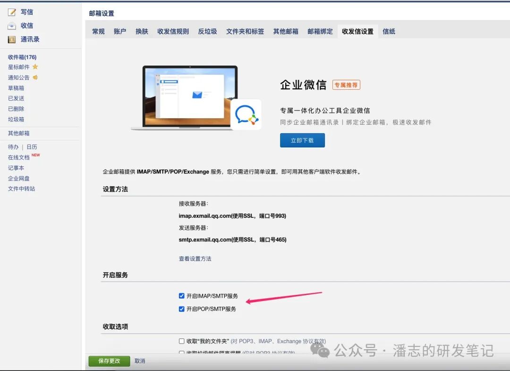
Task: Uncheck the 开启POP/SMTP服务 checkbox
Action: [x=181, y=309]
